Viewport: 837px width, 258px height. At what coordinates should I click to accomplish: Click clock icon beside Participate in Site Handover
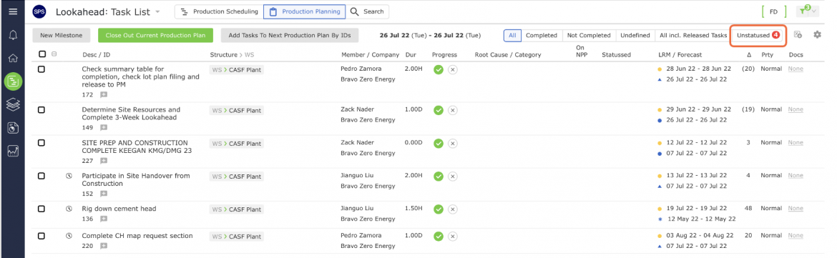click(x=69, y=176)
